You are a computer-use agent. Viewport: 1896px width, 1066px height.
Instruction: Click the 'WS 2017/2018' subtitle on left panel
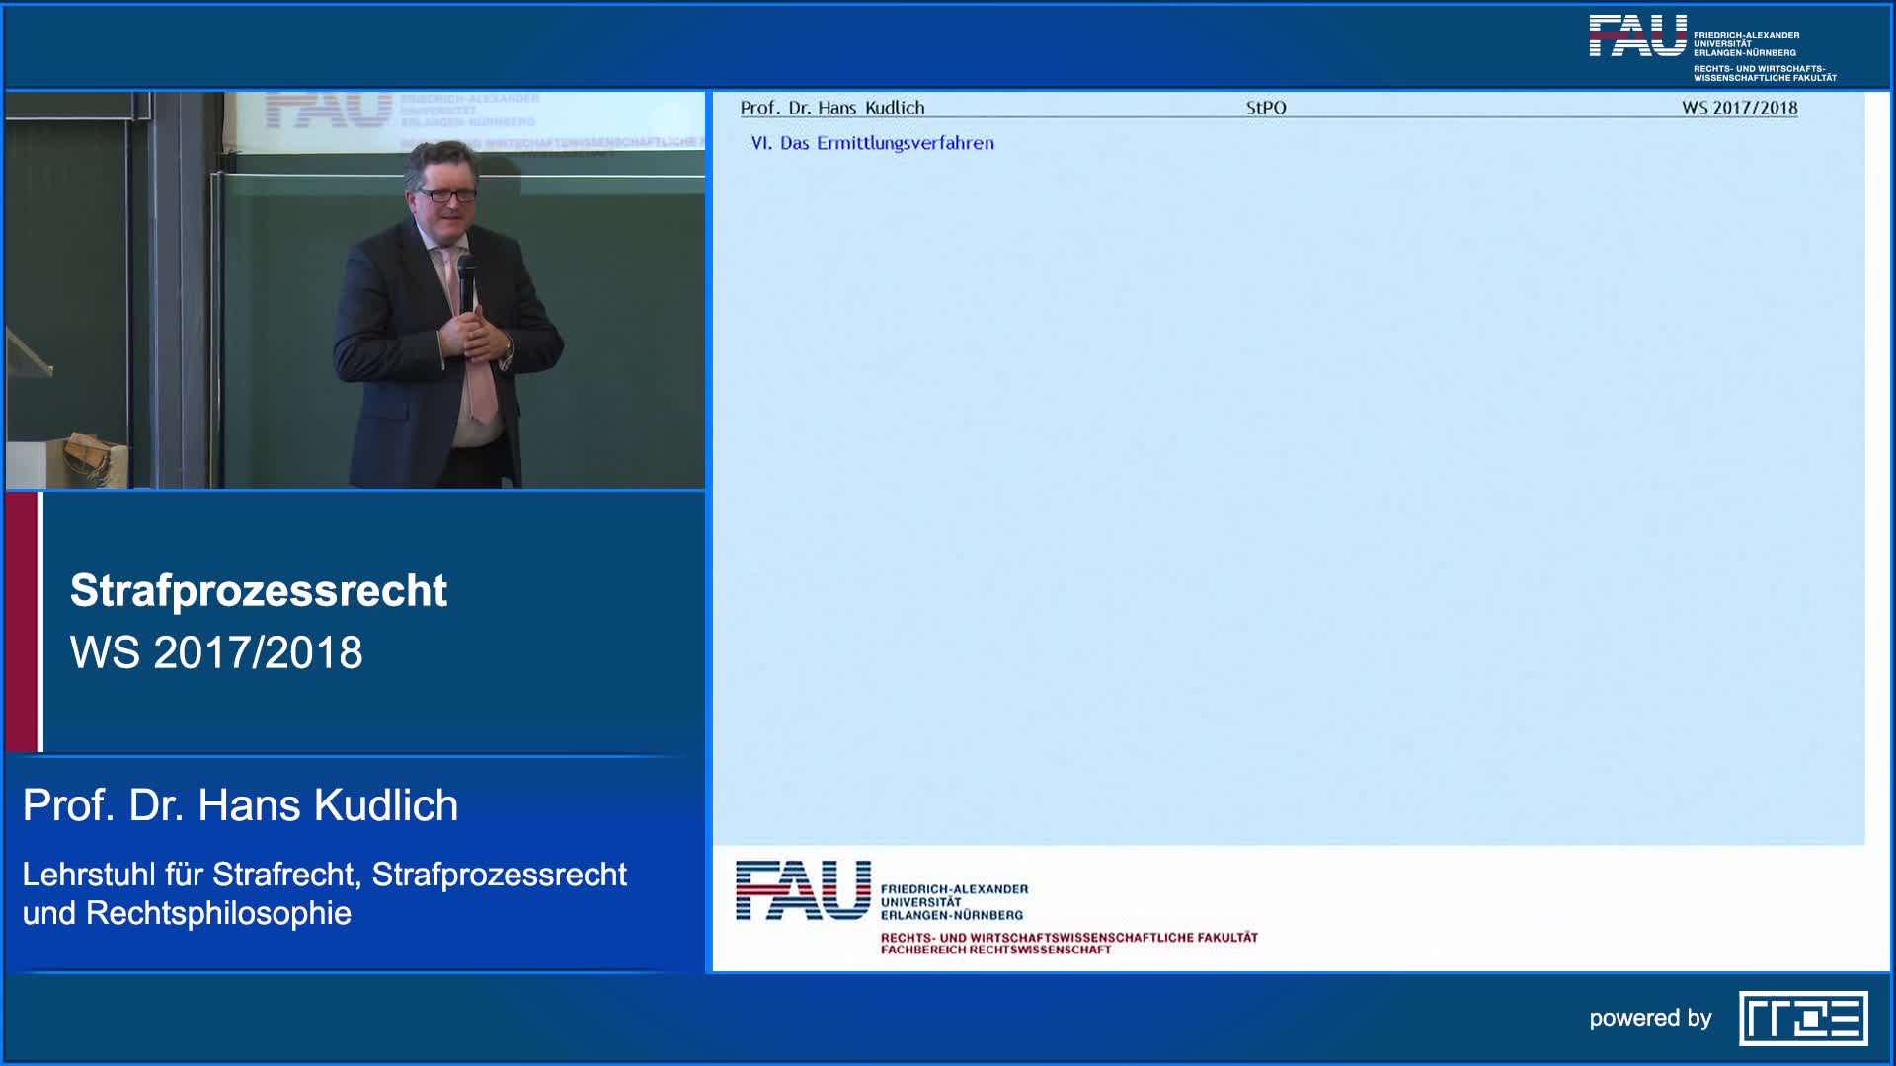[x=216, y=652]
